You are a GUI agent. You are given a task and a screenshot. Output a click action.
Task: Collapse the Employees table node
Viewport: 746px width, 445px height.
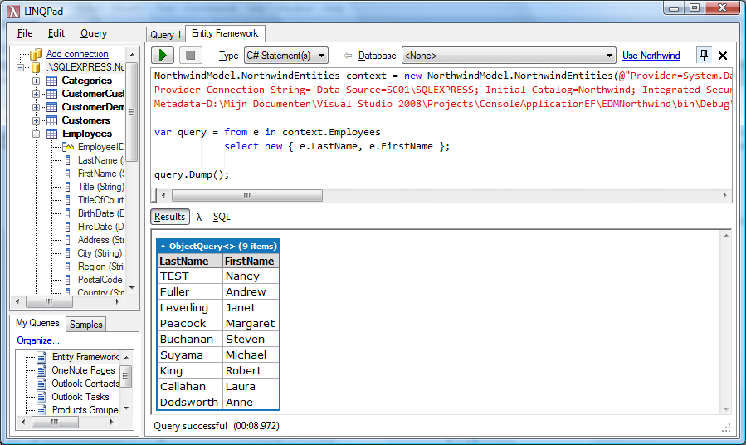tap(36, 134)
